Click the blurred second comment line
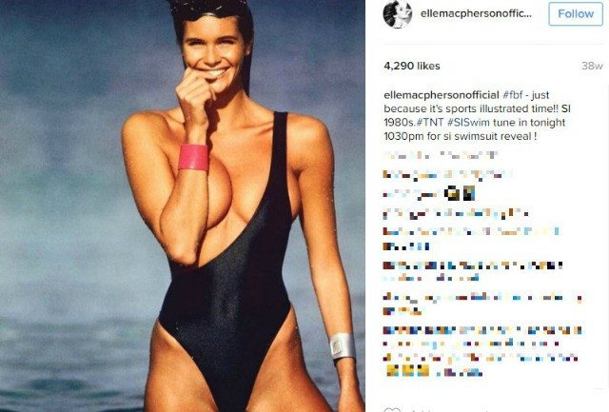 446,174
